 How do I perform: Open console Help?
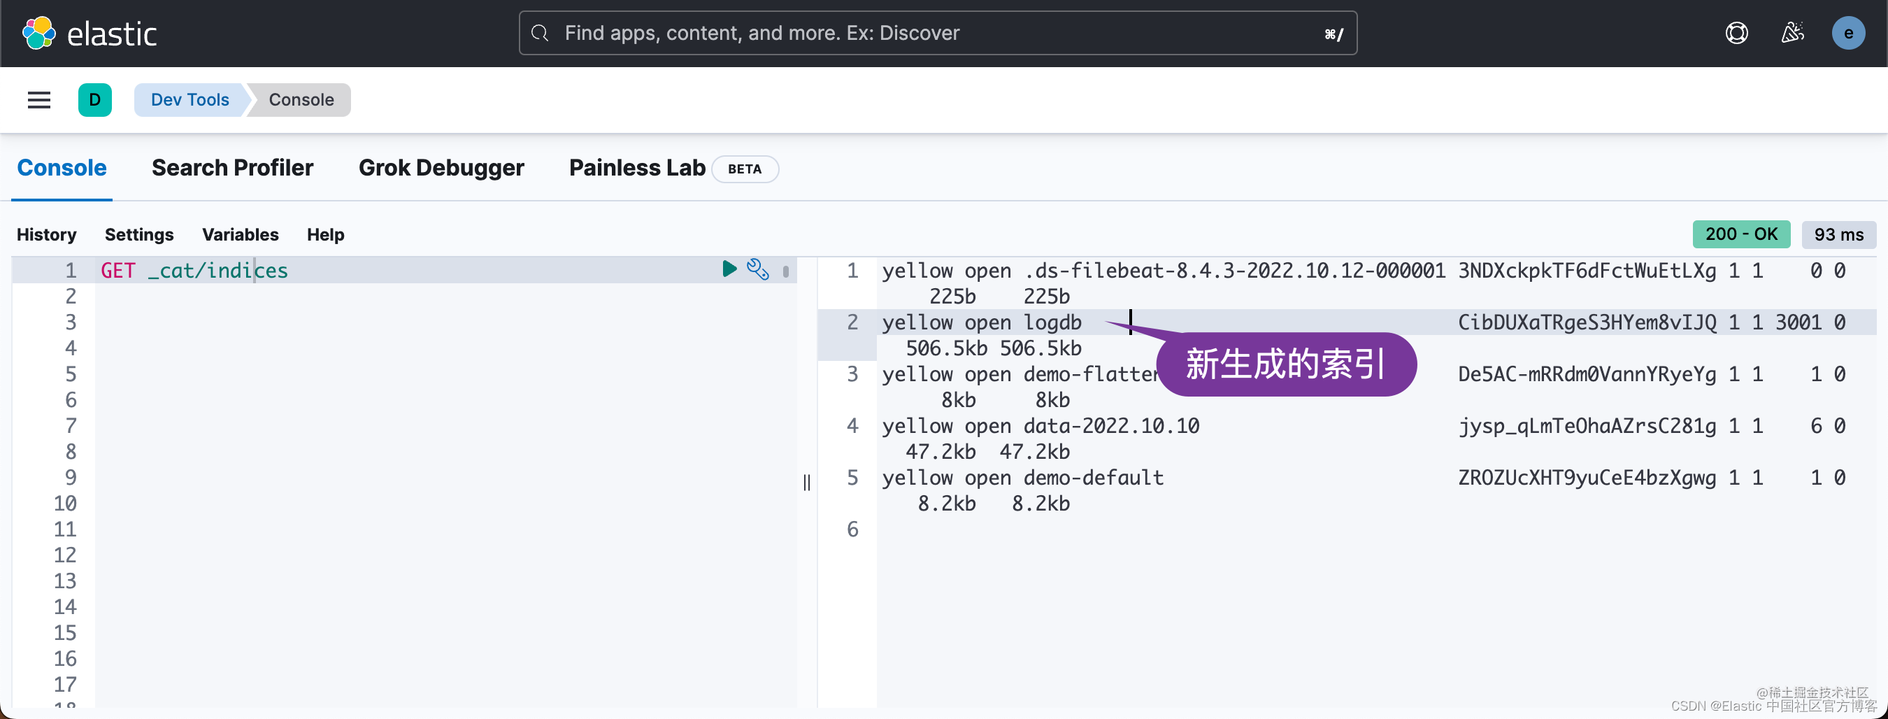point(325,234)
